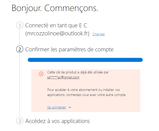The image size is (159, 131).
Task: Click the Changer link
Action: point(98,34)
